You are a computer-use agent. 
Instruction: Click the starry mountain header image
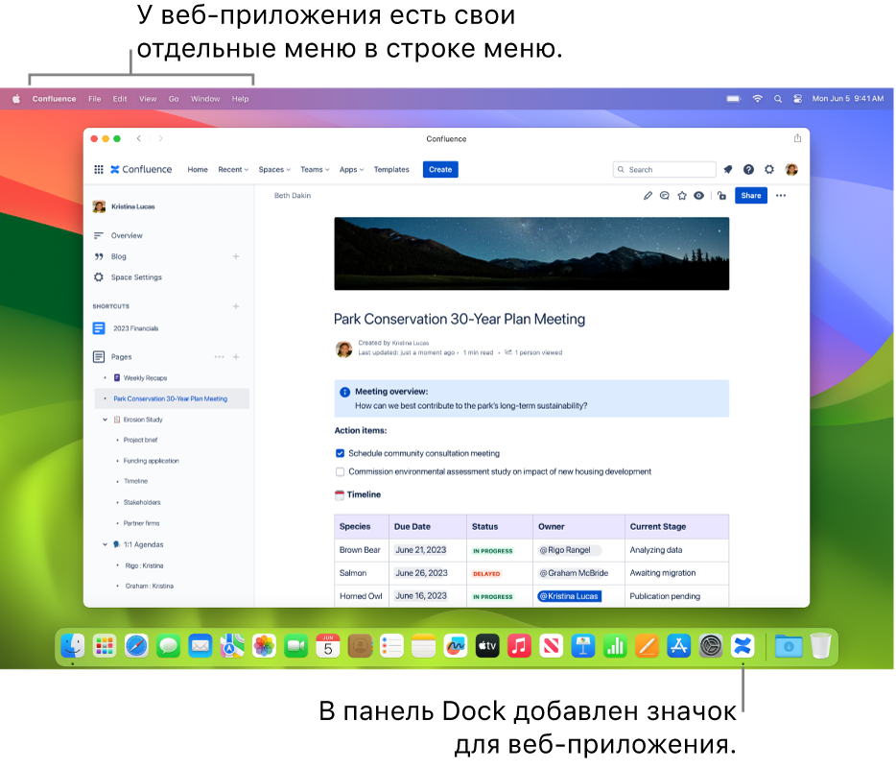click(531, 253)
